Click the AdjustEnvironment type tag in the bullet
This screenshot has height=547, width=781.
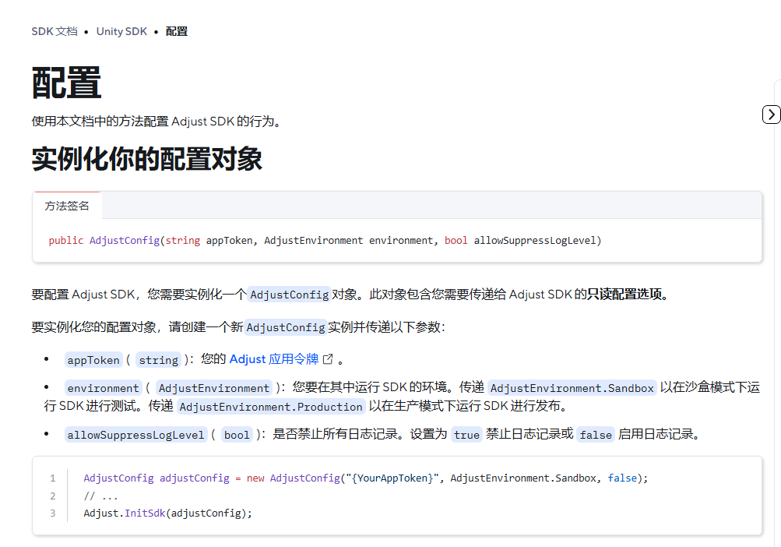[214, 388]
